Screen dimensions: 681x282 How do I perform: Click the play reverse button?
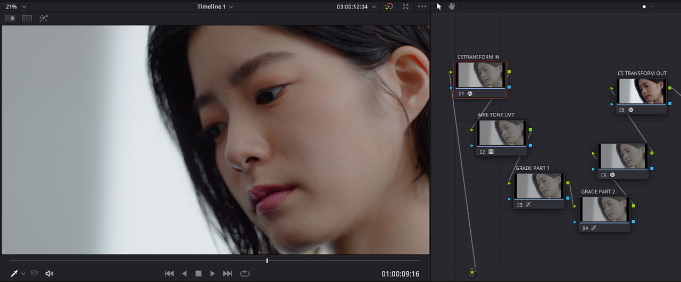184,273
